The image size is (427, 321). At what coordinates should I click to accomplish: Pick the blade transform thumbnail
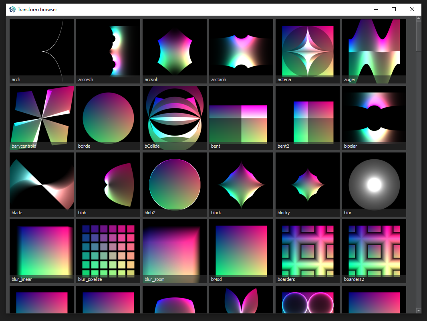click(x=42, y=184)
